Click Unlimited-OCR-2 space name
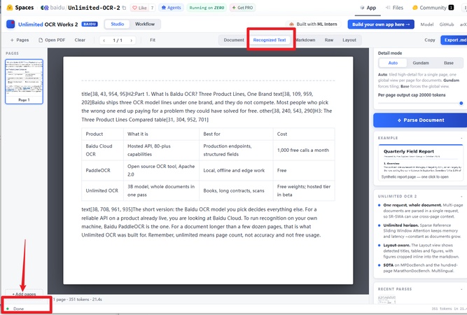The width and height of the screenshot is (467, 315). 94,8
